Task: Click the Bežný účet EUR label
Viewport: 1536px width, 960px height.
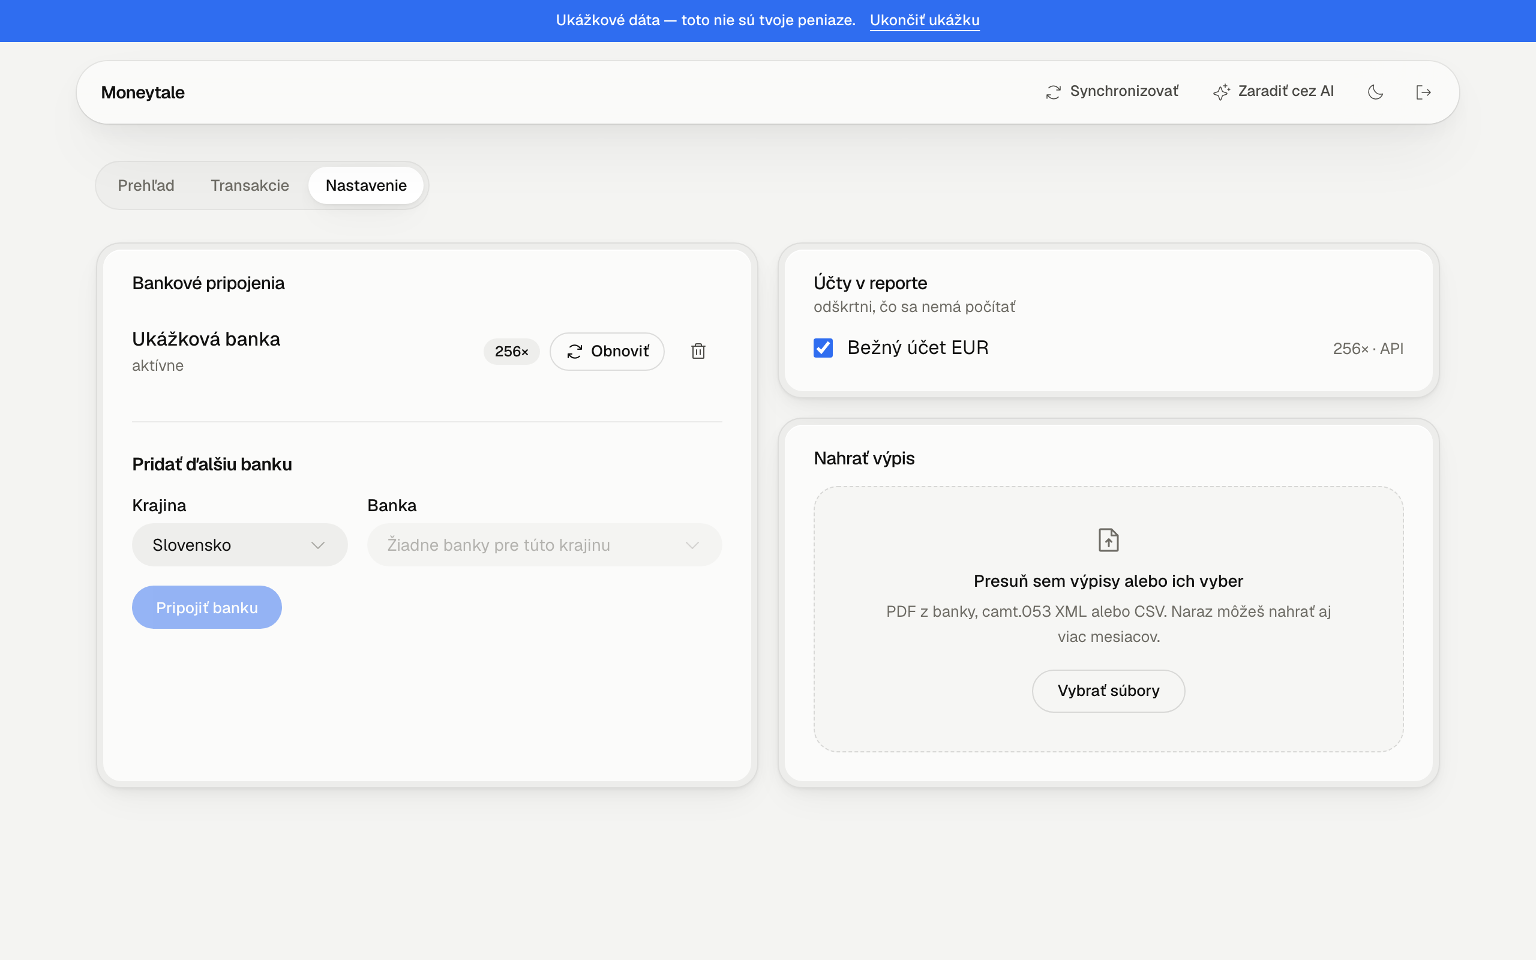Action: tap(918, 348)
